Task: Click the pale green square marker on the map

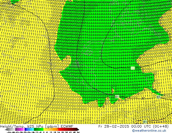Action: click(133, 68)
